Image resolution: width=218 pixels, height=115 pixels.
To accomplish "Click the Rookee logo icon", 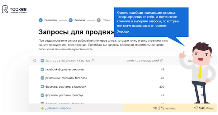I will [x=5, y=9].
